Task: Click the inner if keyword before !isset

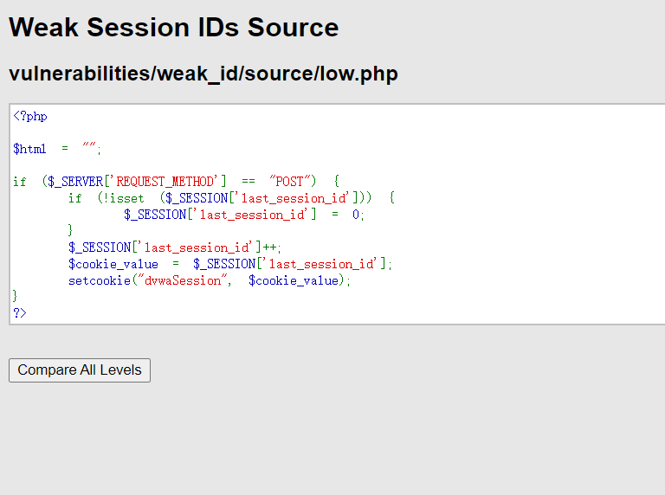Action: [x=75, y=198]
